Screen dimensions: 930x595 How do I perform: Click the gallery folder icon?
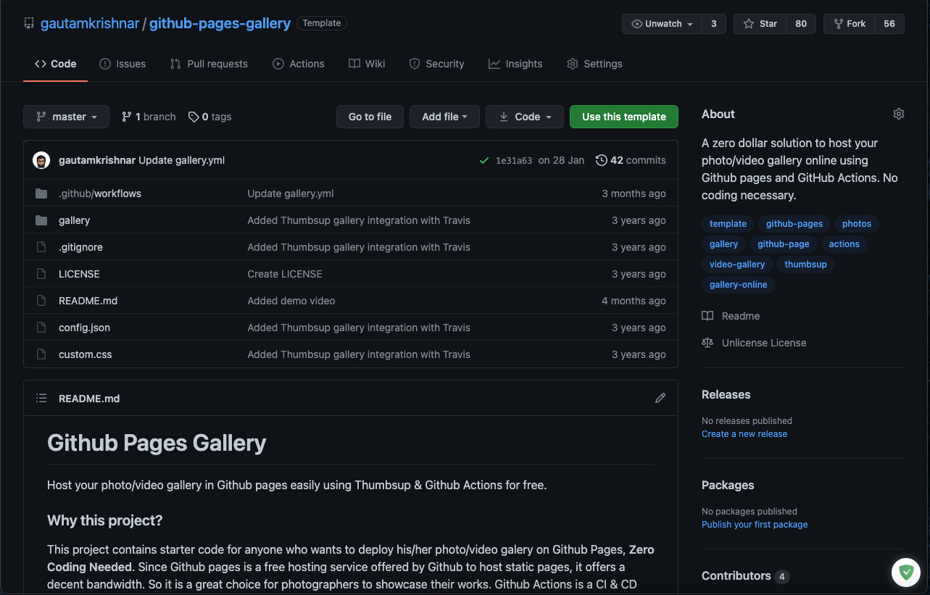tap(41, 220)
